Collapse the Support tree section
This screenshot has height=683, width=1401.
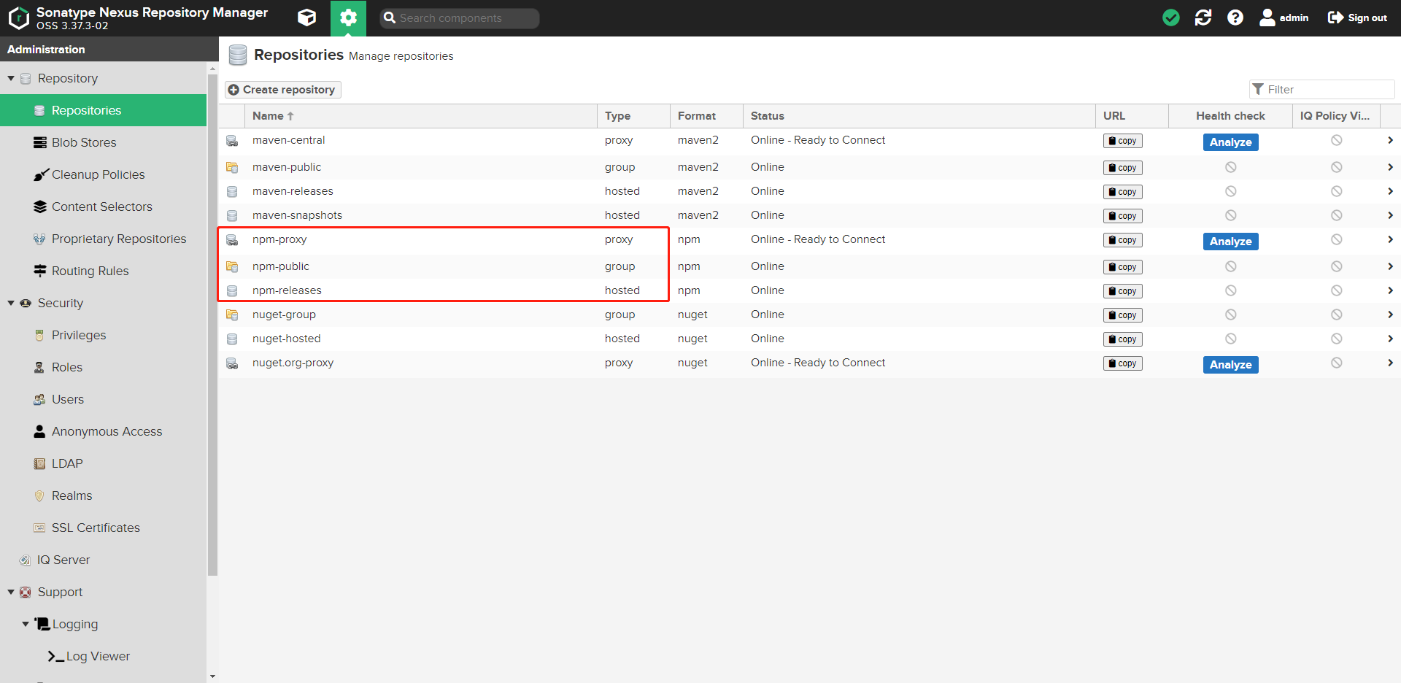pos(11,592)
